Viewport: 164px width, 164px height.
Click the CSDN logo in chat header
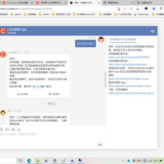tap(3, 31)
